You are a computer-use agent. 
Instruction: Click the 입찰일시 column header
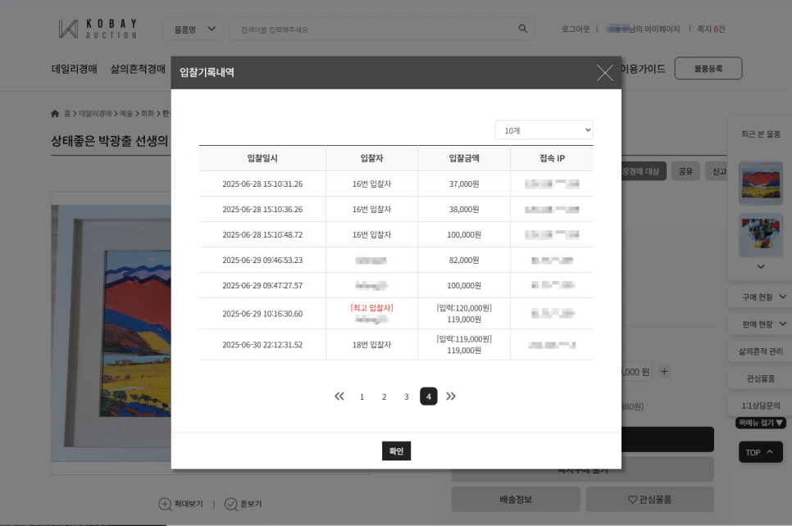point(262,158)
